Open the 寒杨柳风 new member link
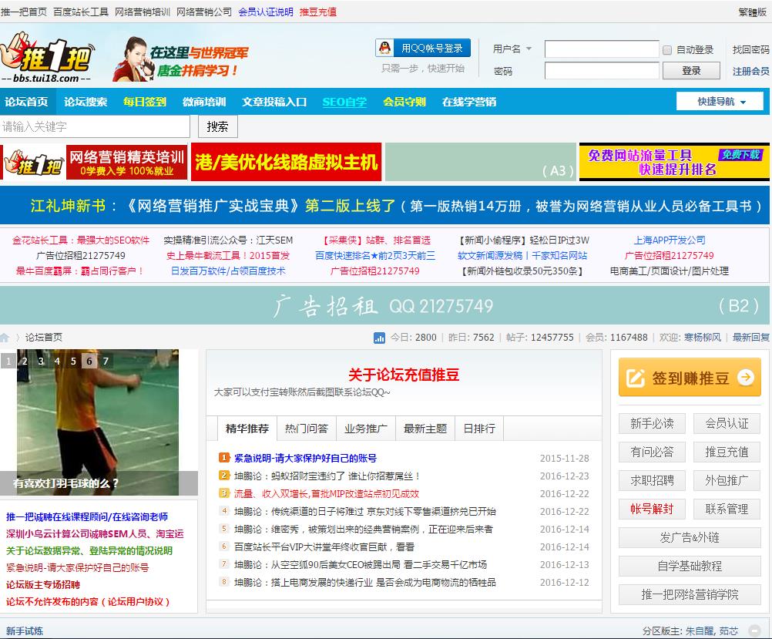The image size is (772, 639). (x=703, y=338)
